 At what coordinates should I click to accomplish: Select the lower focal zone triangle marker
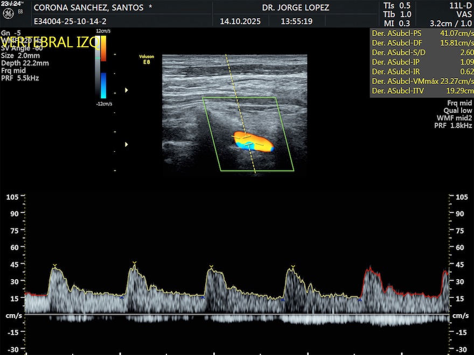[x=127, y=144]
